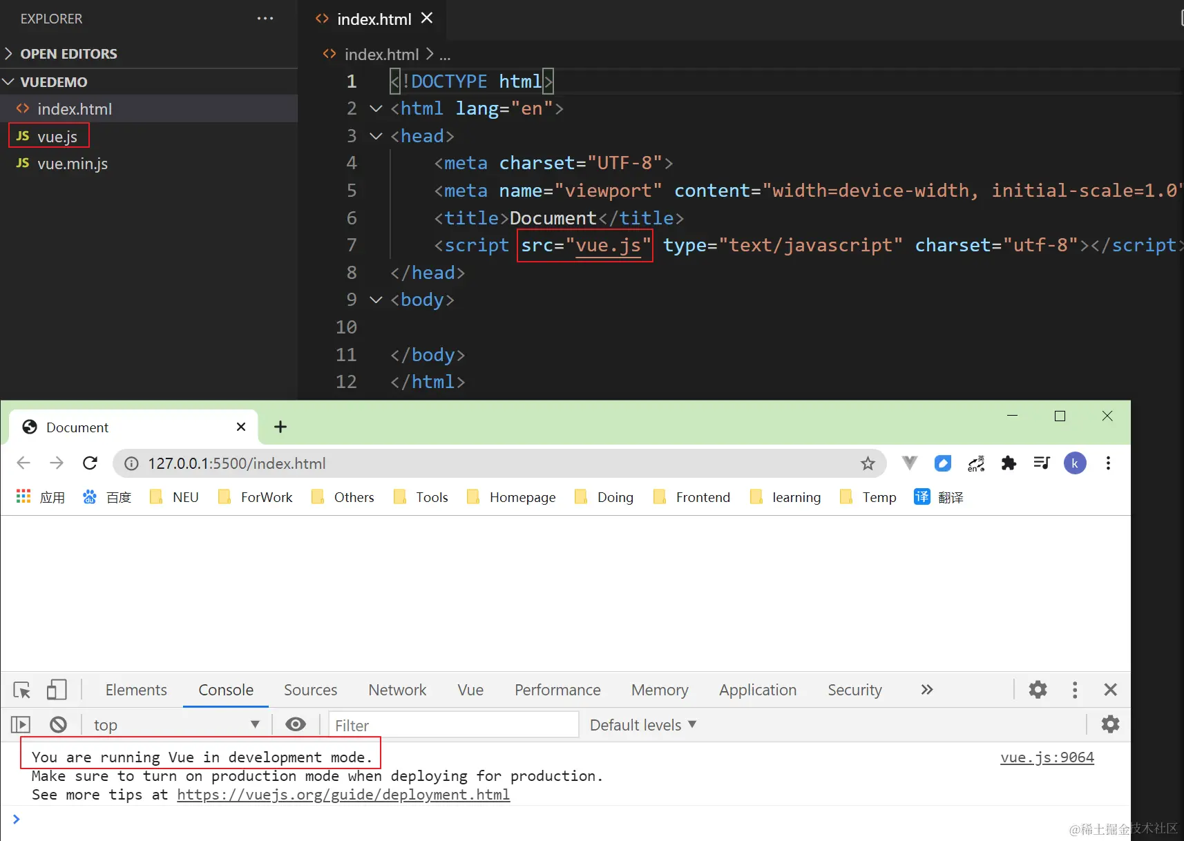1184x841 pixels.
Task: Open the Chrome profile avatar
Action: coord(1075,463)
